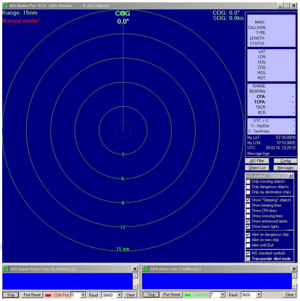
Task: Click the AIS Input scrollbar down arrow
Action: [135, 287]
